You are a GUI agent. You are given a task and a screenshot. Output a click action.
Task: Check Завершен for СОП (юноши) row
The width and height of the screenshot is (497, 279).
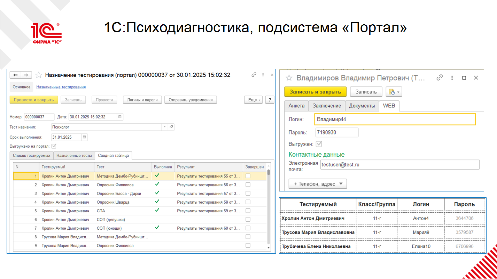[x=248, y=228]
